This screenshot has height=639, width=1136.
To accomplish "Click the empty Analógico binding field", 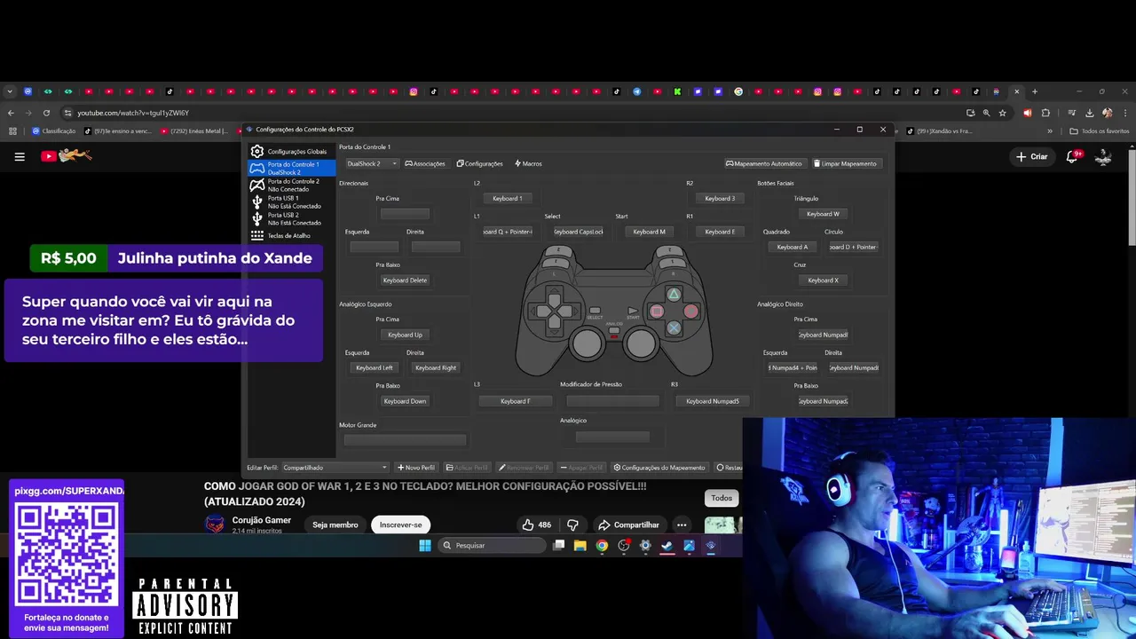I will coord(613,437).
